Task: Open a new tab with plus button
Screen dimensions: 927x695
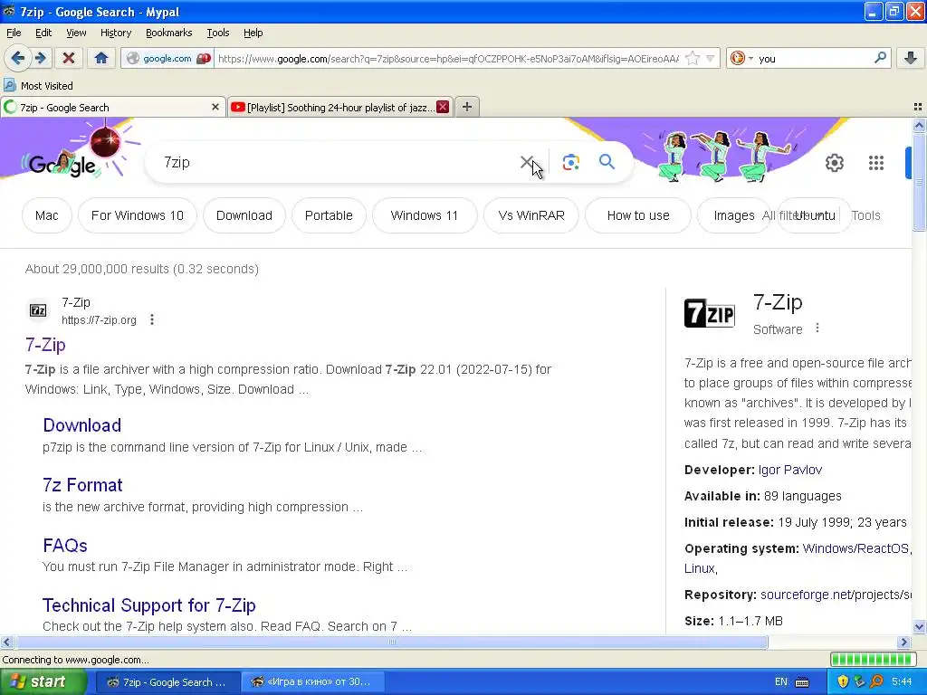Action: point(467,107)
